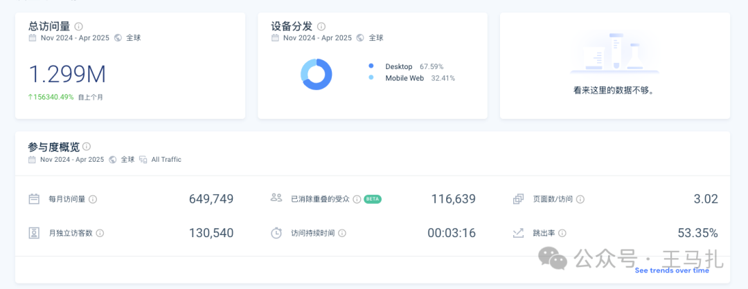Click Desktop legend color dot
The height and width of the screenshot is (289, 748).
coord(371,66)
